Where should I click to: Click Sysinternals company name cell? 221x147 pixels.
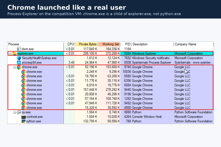(194, 62)
